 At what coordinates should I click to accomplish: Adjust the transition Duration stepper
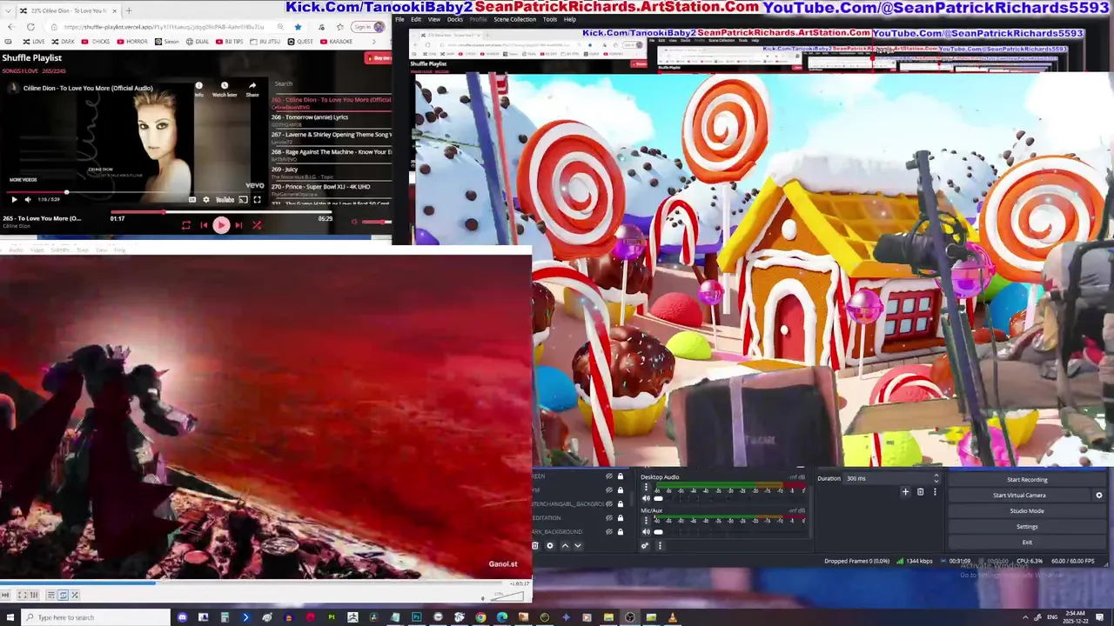(936, 478)
